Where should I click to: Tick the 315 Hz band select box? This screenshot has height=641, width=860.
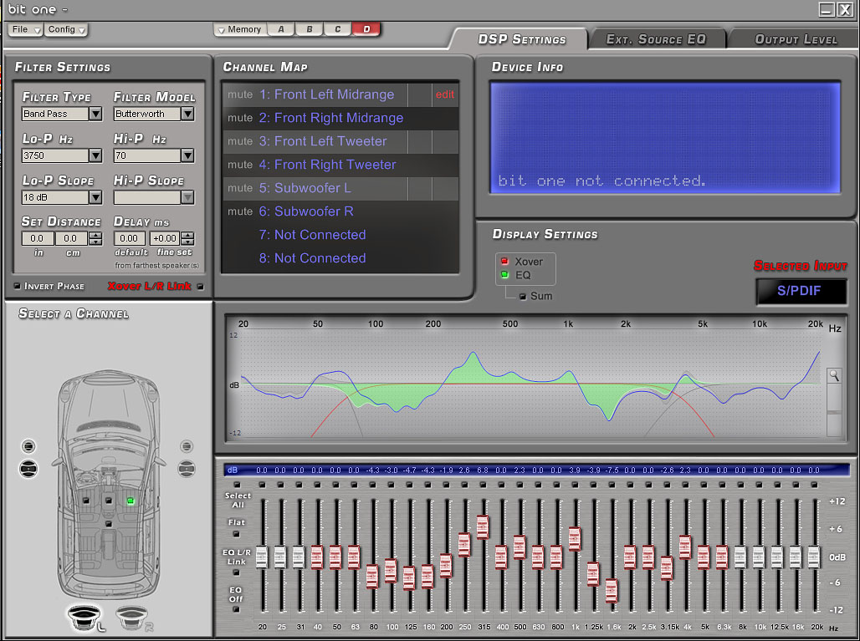(483, 485)
